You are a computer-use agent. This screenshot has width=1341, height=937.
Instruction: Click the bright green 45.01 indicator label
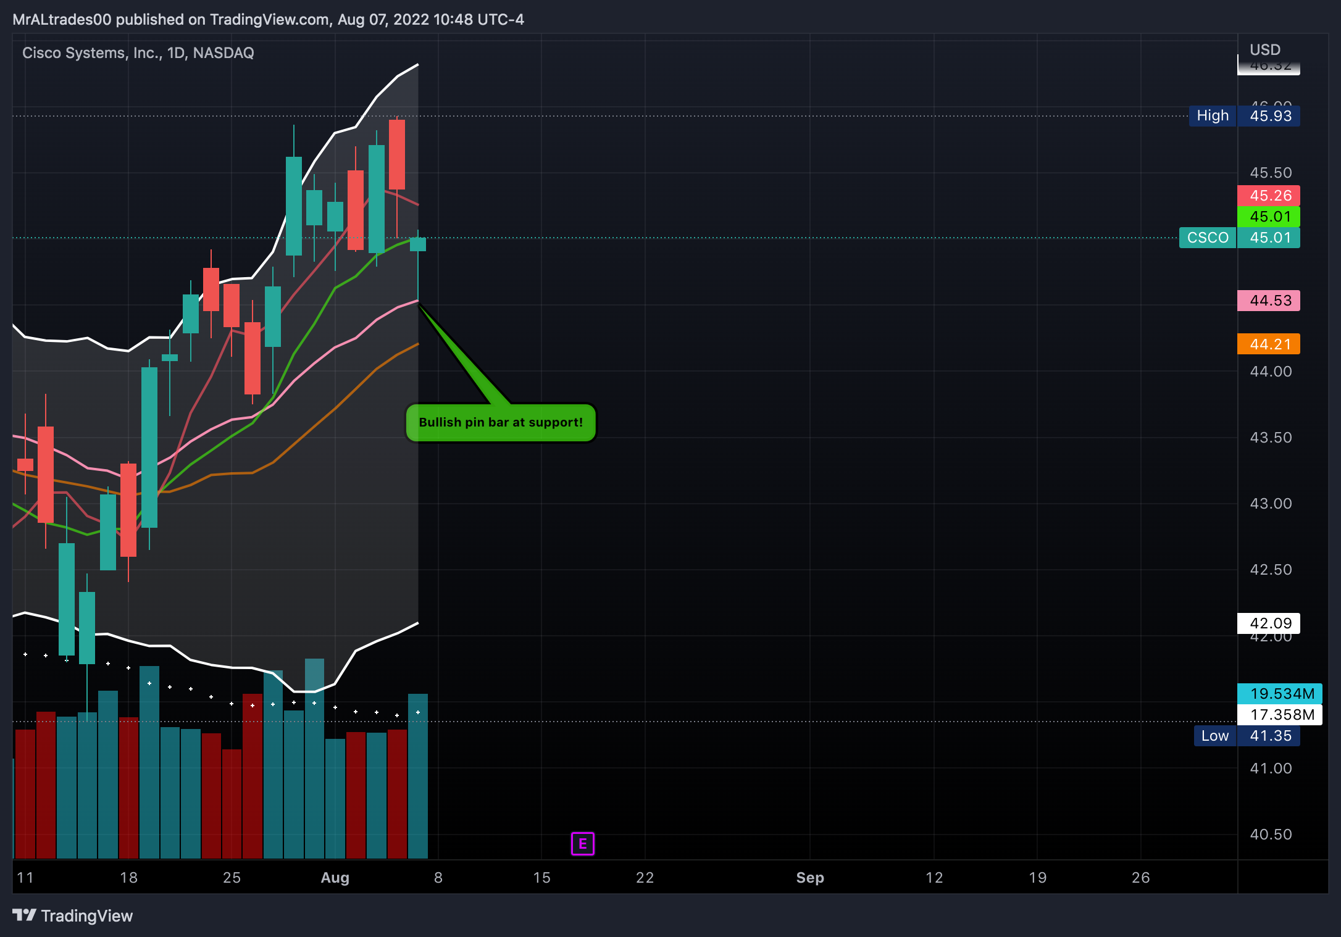point(1269,217)
